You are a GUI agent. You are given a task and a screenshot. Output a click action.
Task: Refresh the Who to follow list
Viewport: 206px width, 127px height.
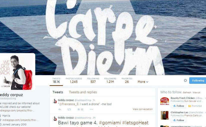coord(187,93)
